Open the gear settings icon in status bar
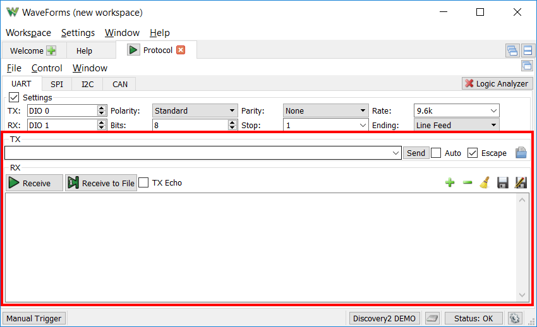 (x=515, y=318)
